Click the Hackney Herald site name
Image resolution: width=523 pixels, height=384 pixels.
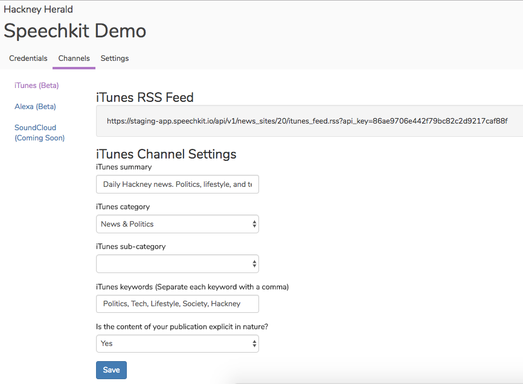coord(38,9)
